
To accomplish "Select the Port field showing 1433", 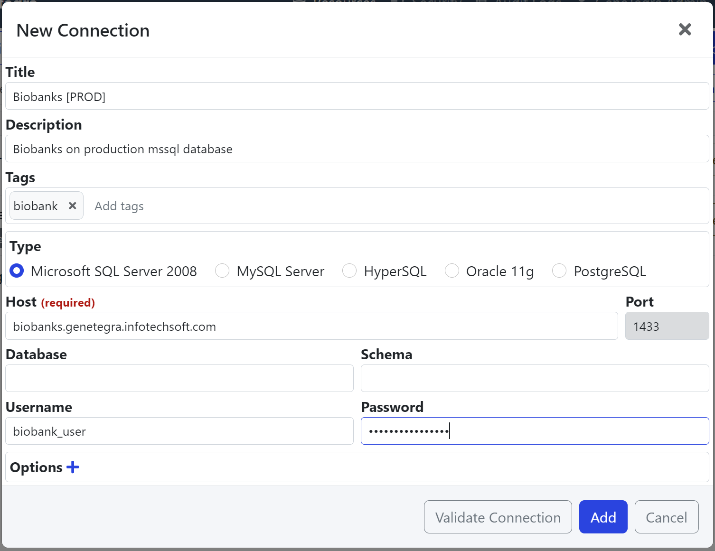I will coord(667,326).
